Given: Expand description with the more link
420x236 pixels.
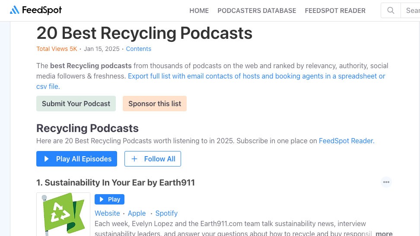Looking at the screenshot, I should point(384,233).
